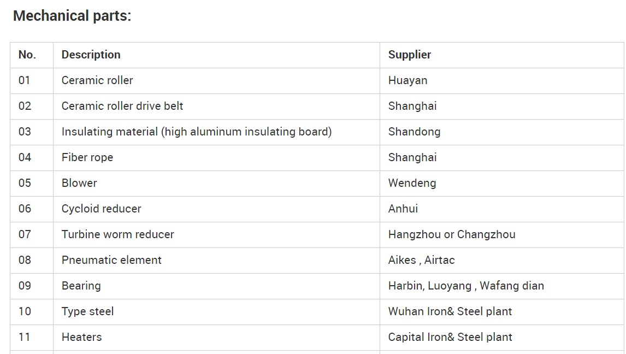Click the "Ceramic roller" description cell
This screenshot has width=626, height=354.
click(x=97, y=80)
